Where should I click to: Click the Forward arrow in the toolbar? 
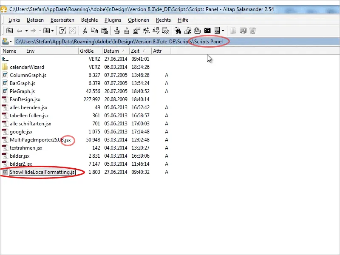pyautogui.click(x=33, y=31)
